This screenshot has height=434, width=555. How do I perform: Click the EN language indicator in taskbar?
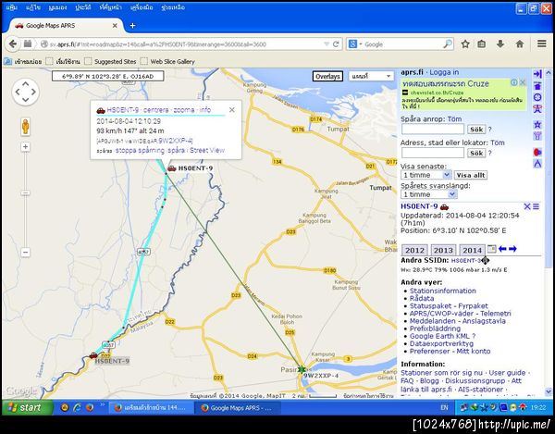point(444,407)
